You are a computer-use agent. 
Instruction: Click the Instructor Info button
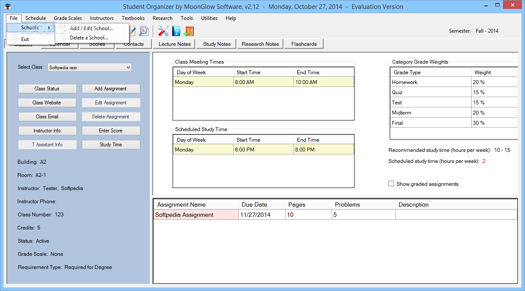(x=47, y=131)
